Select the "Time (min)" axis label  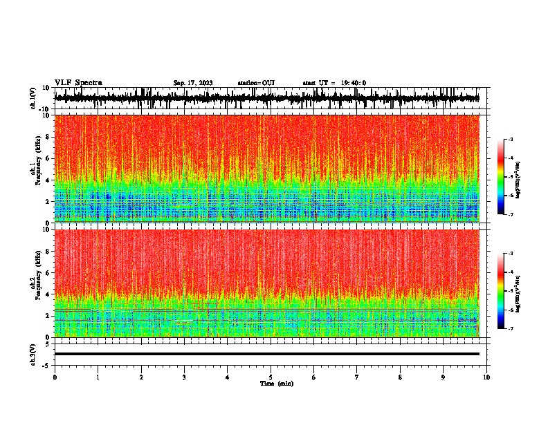click(x=277, y=384)
